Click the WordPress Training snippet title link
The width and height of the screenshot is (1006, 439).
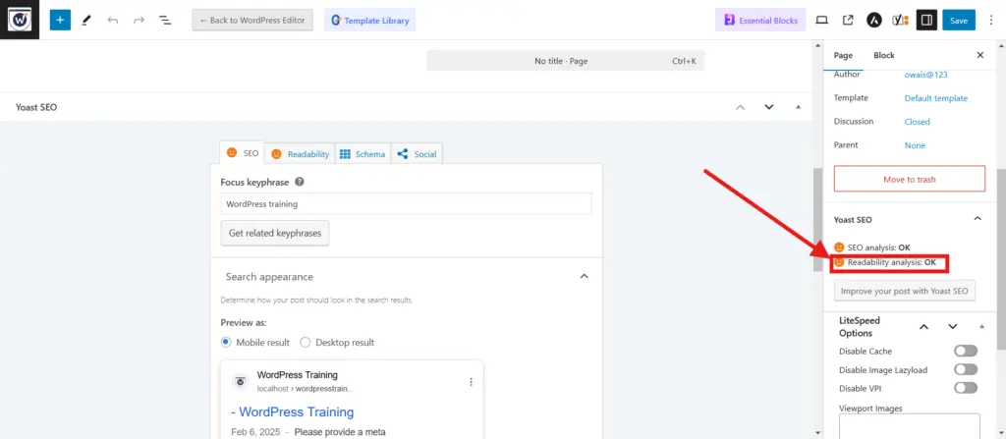pyautogui.click(x=292, y=412)
